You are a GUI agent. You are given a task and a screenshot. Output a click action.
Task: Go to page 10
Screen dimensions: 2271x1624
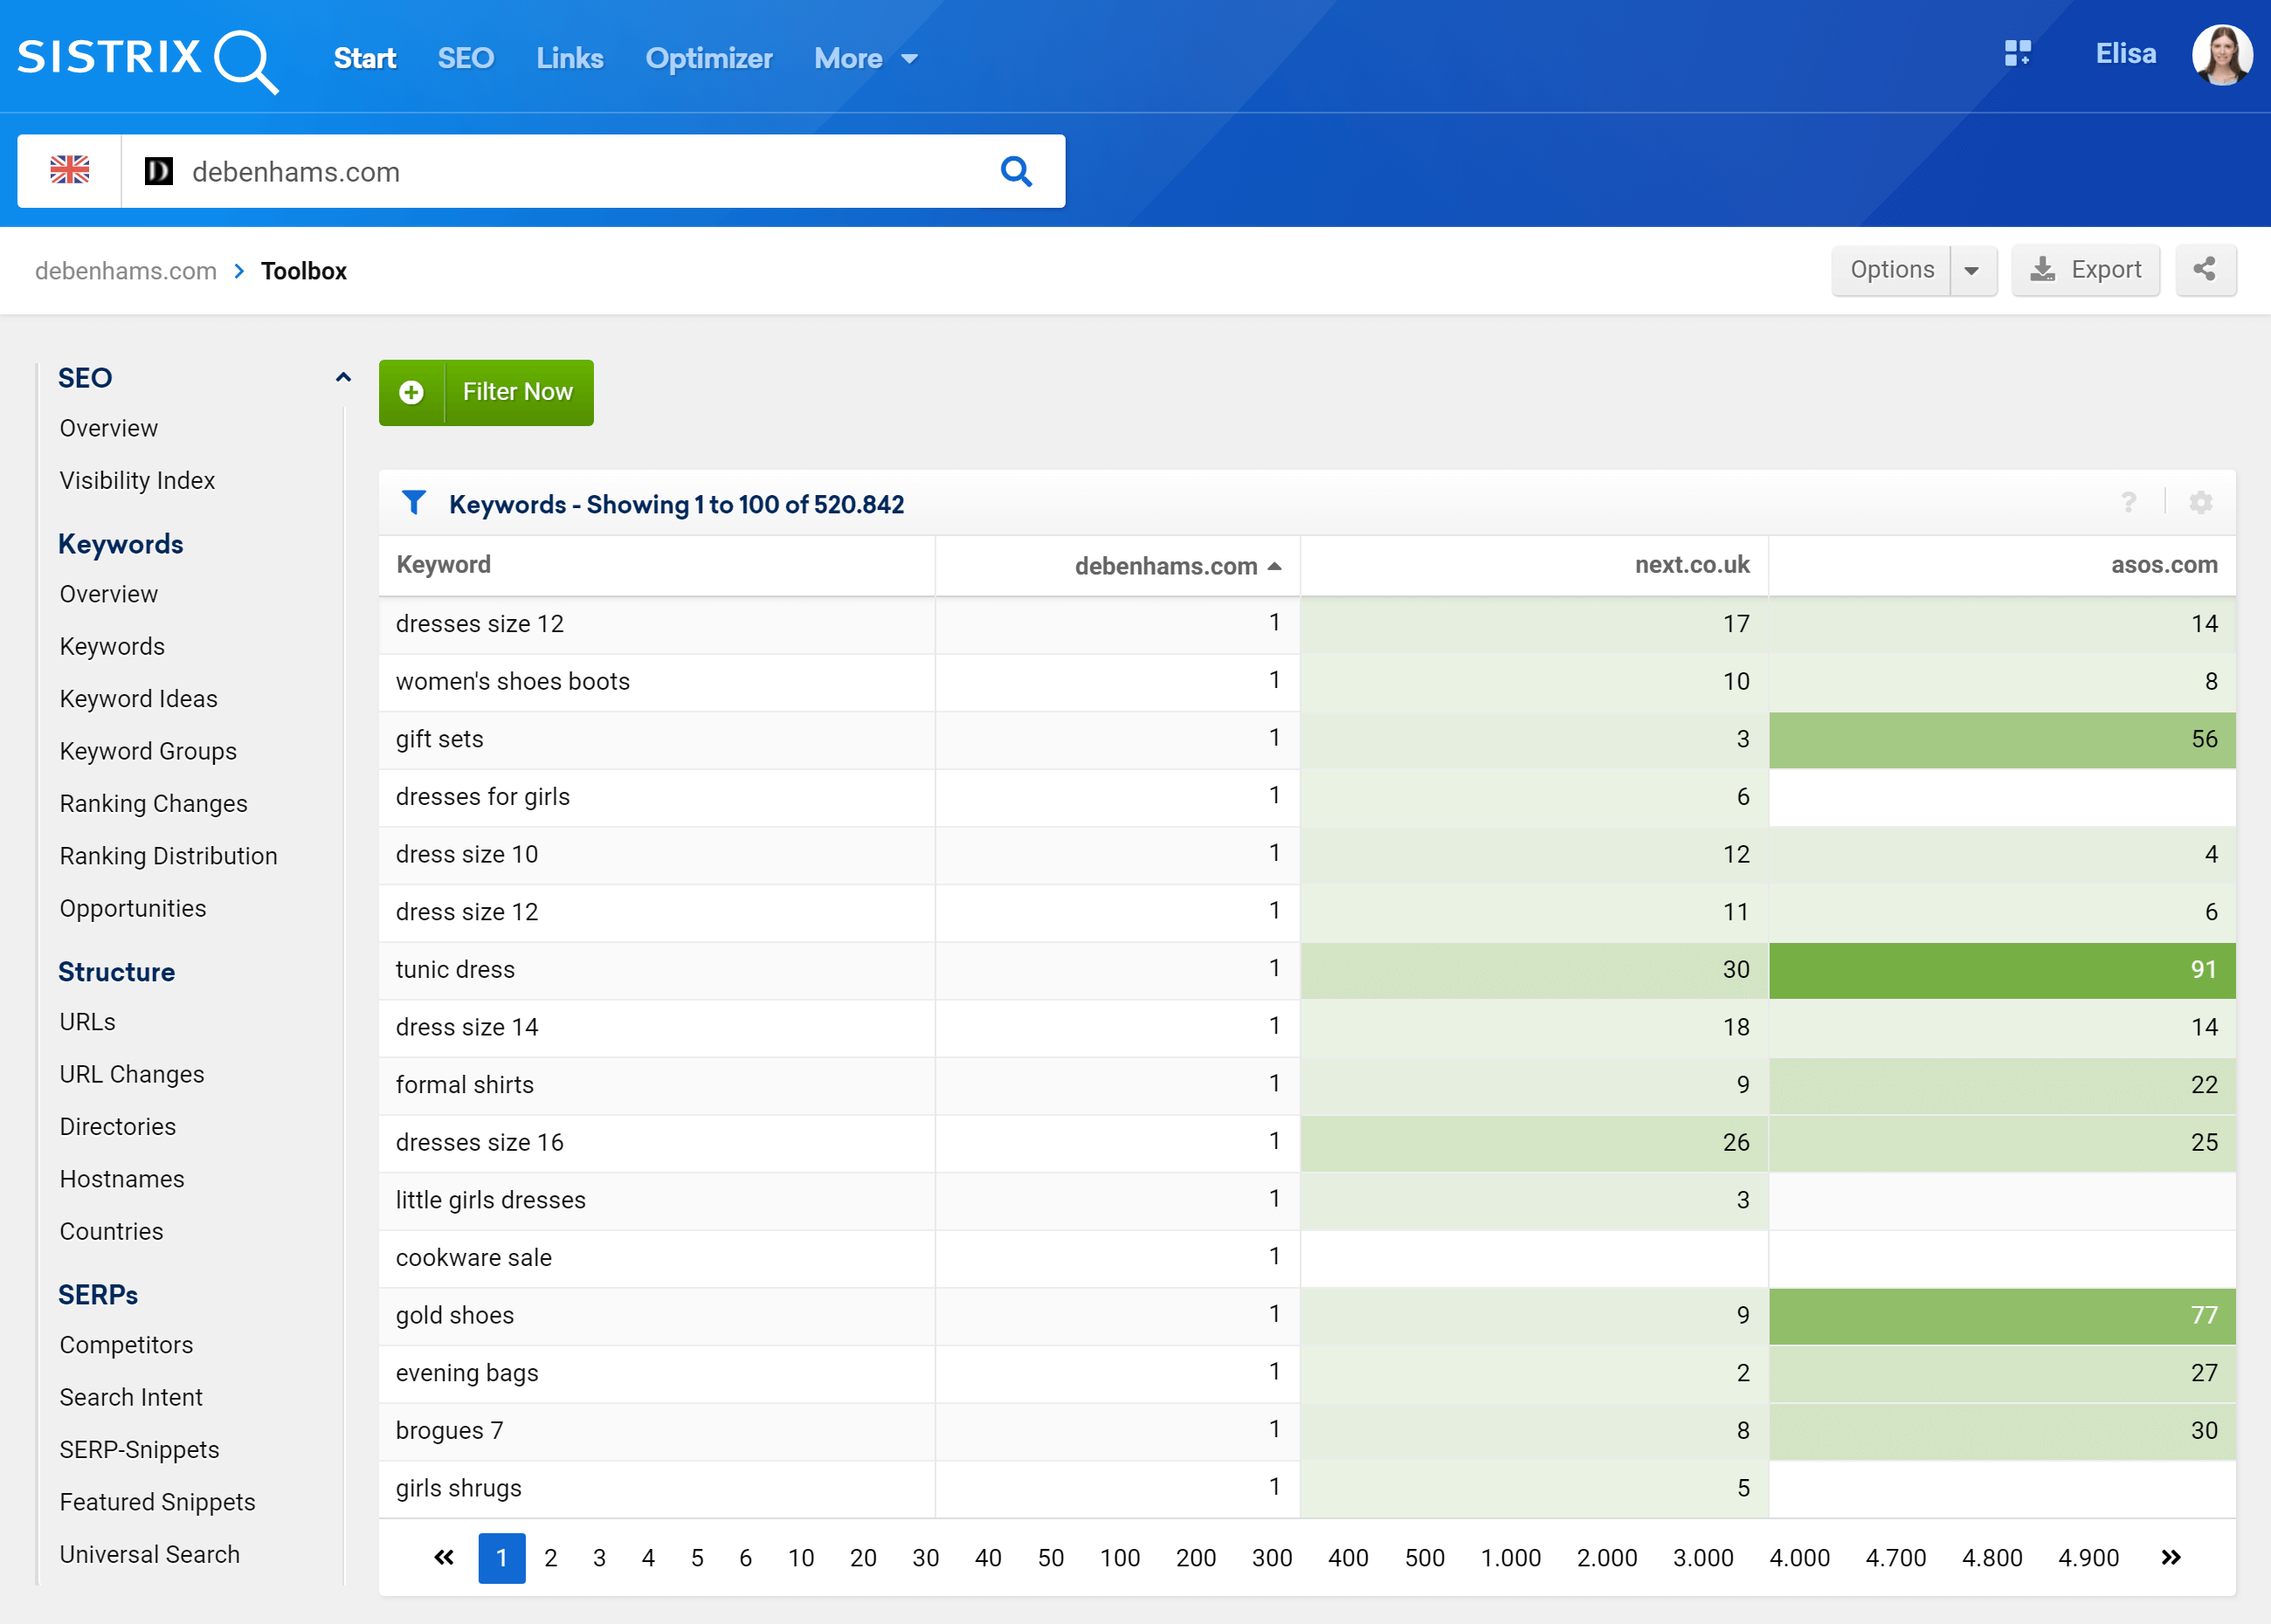click(x=800, y=1557)
